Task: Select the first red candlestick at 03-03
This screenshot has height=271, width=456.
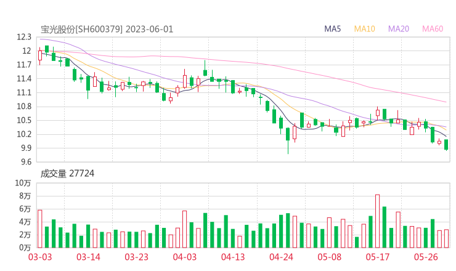Action: coord(40,56)
